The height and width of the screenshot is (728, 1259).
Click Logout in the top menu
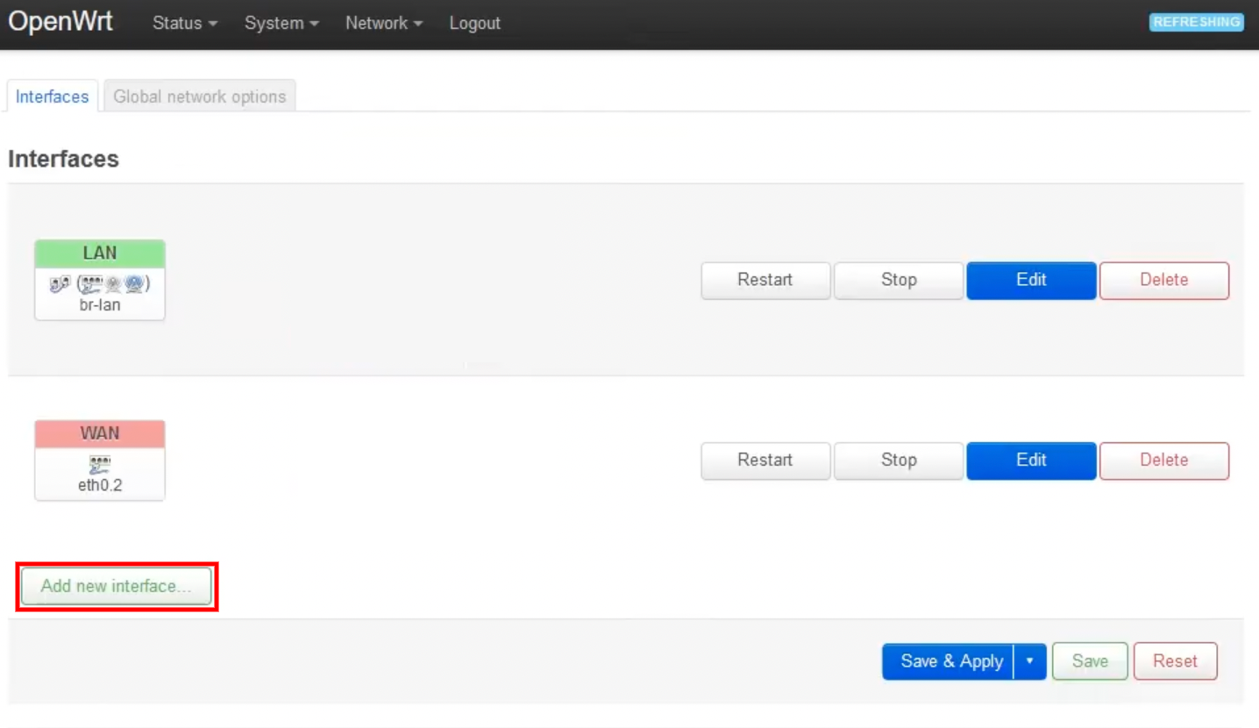pos(474,24)
